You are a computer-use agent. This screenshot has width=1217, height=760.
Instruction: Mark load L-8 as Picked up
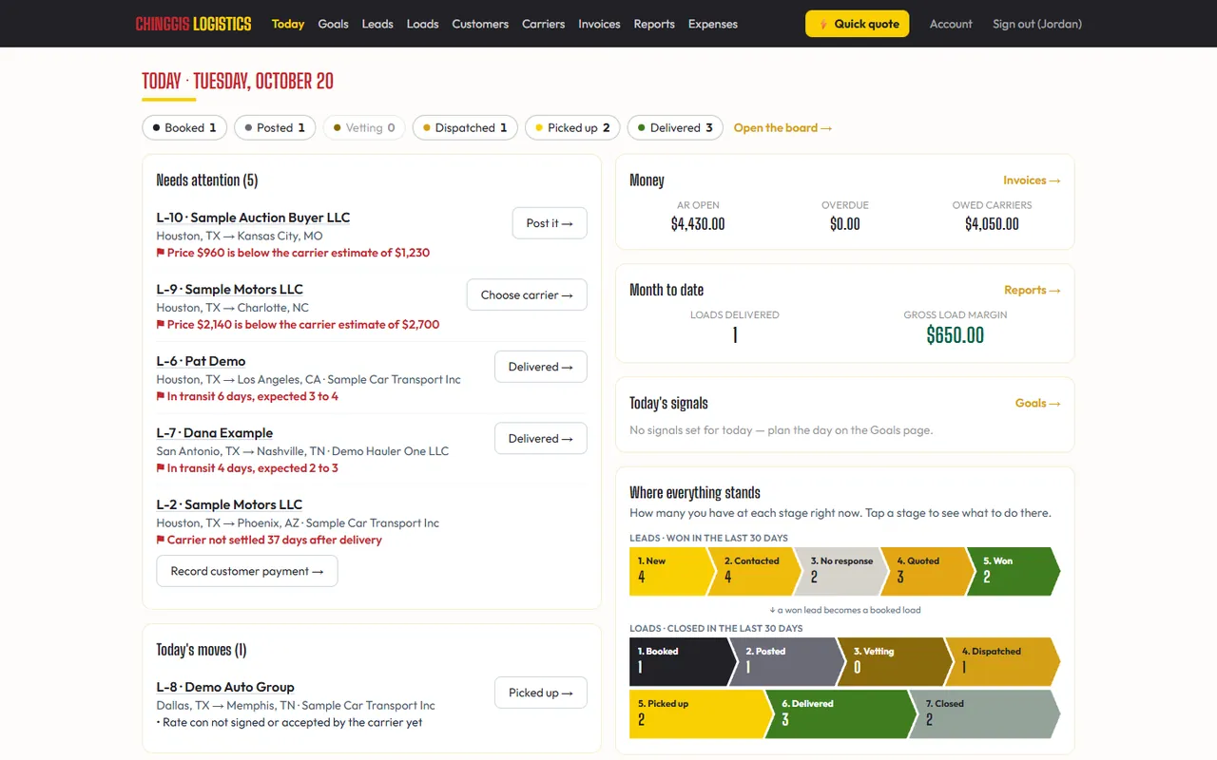(541, 693)
